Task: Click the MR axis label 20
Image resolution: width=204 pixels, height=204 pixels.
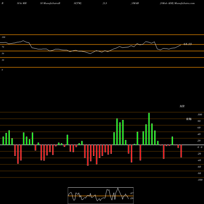Action: [x=199, y=141]
